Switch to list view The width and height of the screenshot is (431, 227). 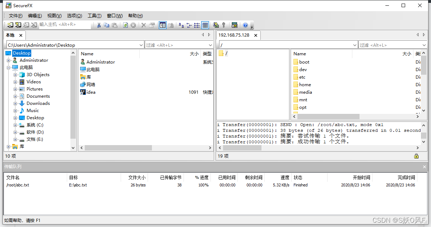[197, 25]
